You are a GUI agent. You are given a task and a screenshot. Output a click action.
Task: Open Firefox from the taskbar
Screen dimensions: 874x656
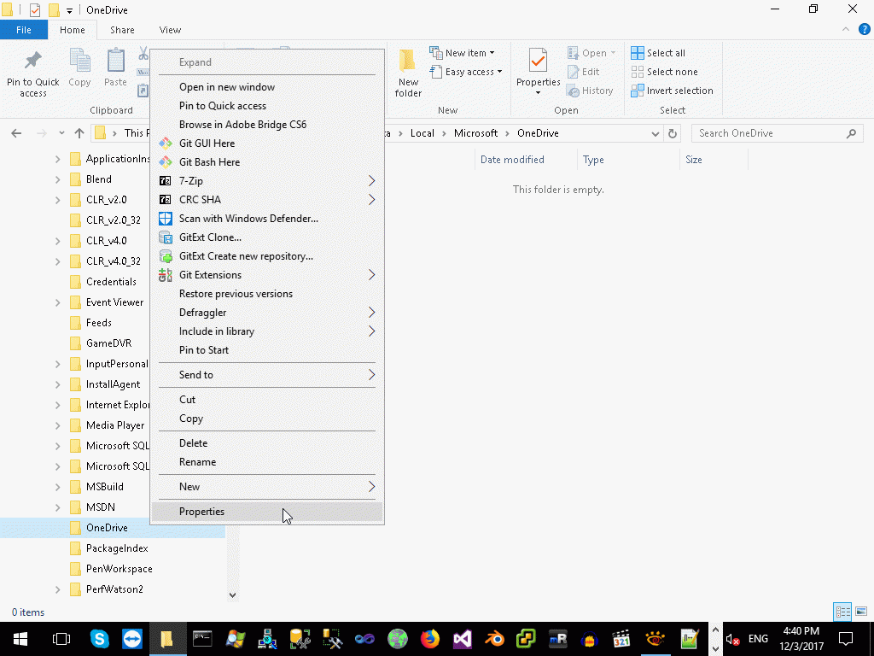(x=430, y=639)
